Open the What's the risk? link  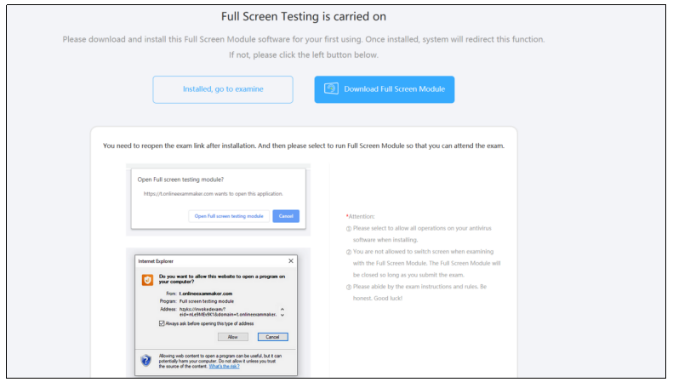click(x=224, y=367)
